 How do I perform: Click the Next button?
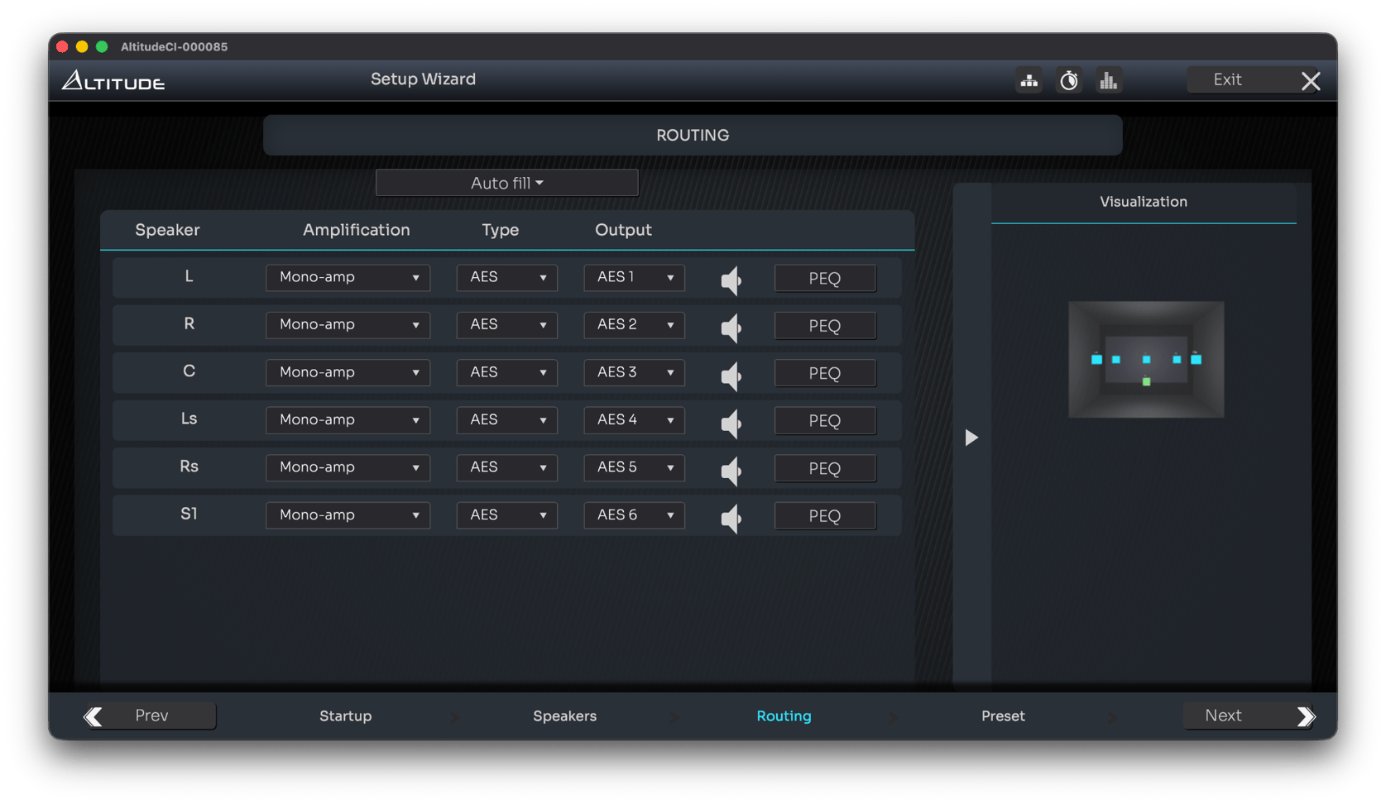(1249, 715)
